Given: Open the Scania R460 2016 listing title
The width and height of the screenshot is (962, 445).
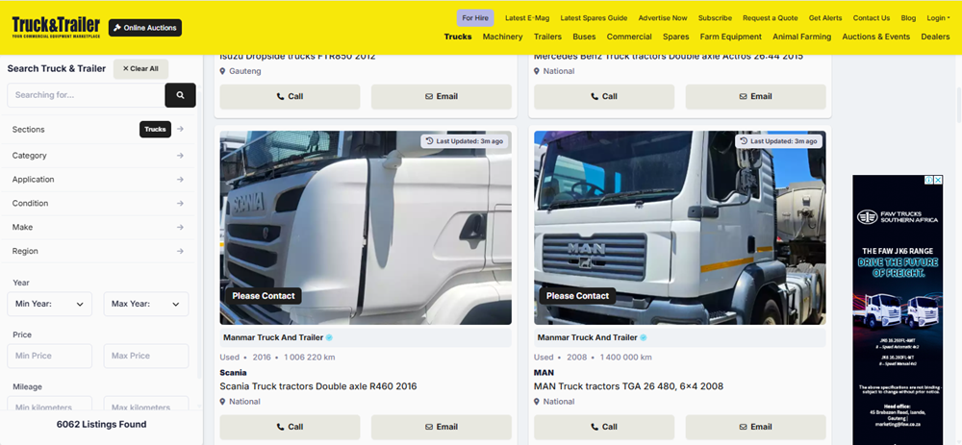Looking at the screenshot, I should pos(317,386).
